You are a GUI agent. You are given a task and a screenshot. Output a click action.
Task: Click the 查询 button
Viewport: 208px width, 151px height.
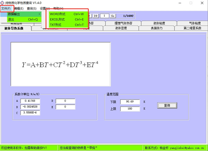click(x=167, y=105)
